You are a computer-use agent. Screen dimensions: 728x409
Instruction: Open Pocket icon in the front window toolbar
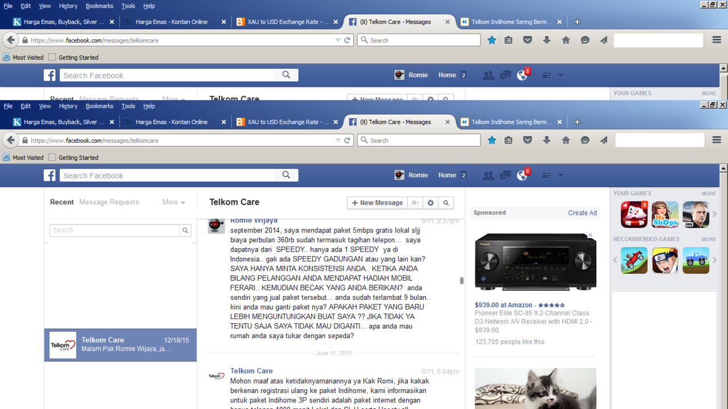[528, 140]
